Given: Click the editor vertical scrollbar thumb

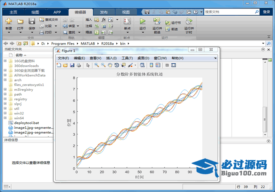Looking at the screenshot, I should click(265, 119).
